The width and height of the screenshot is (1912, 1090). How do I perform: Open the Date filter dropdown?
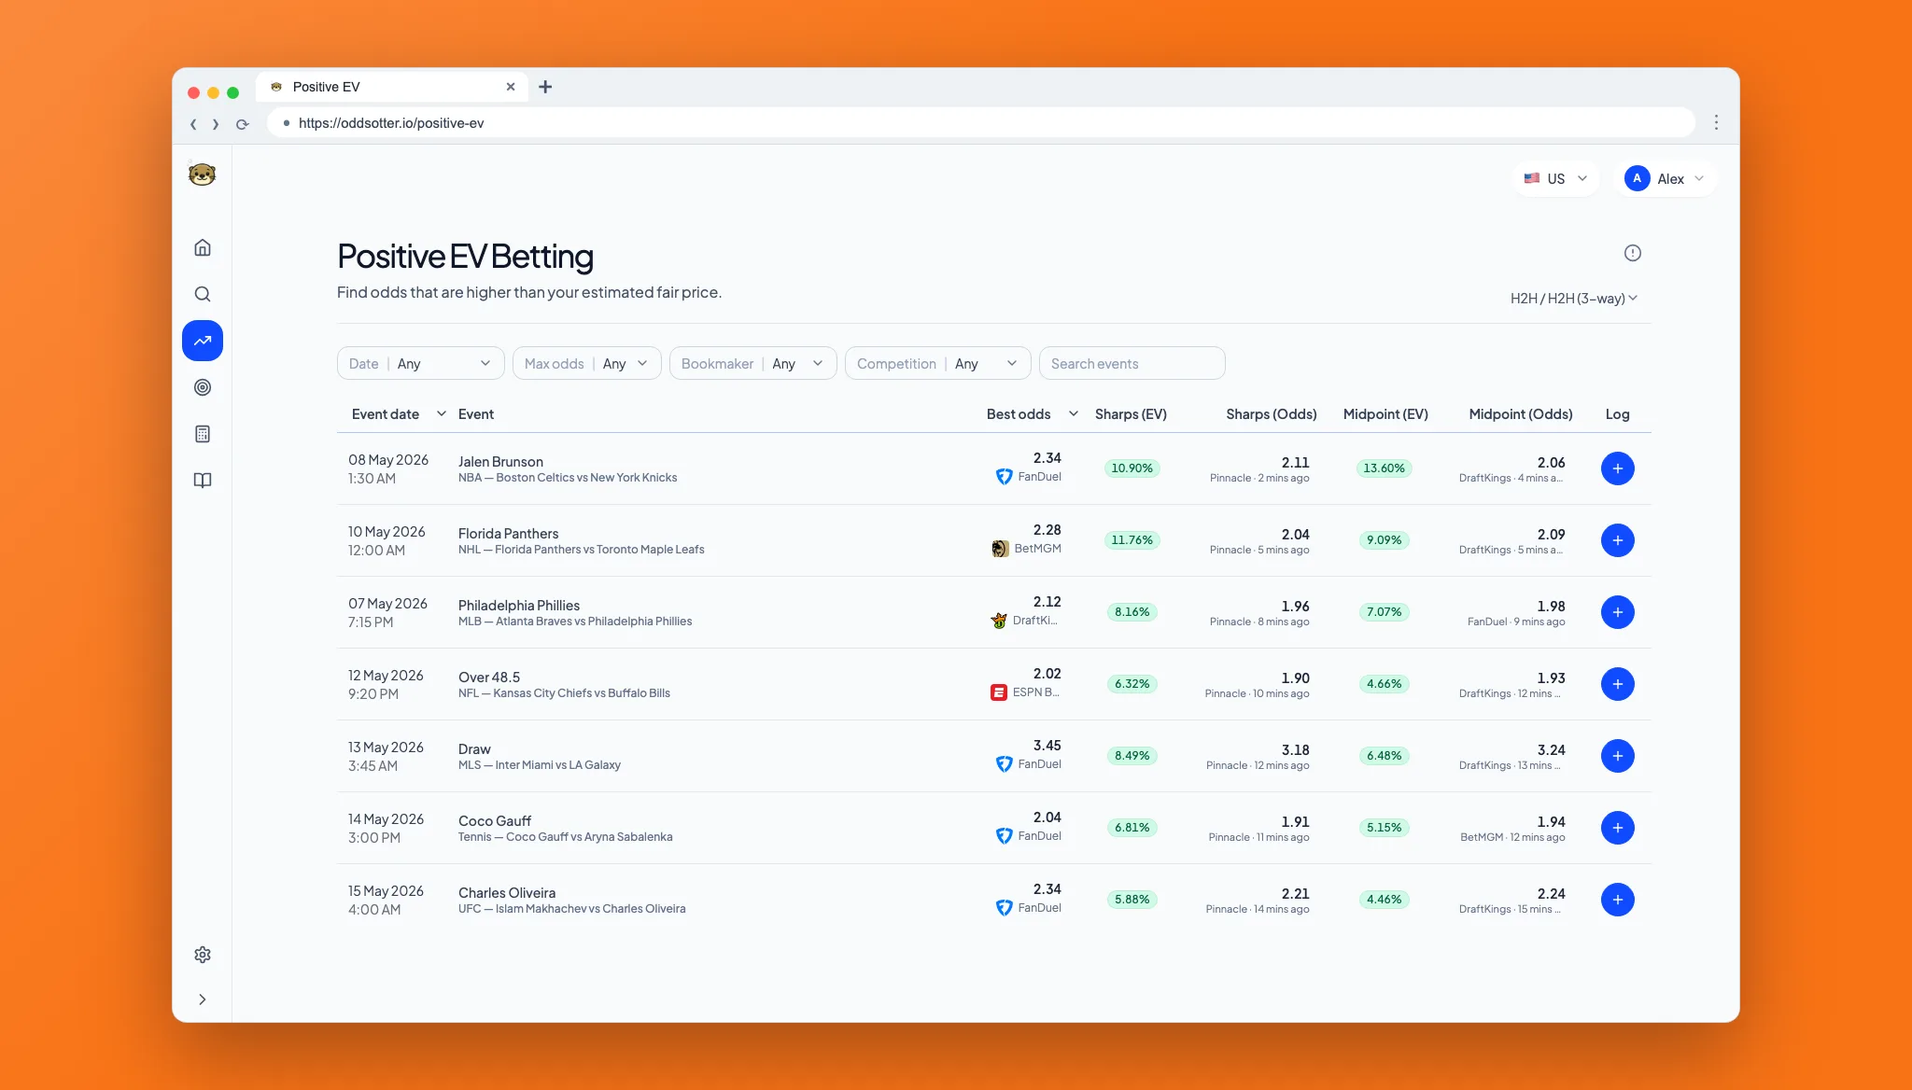[421, 363]
